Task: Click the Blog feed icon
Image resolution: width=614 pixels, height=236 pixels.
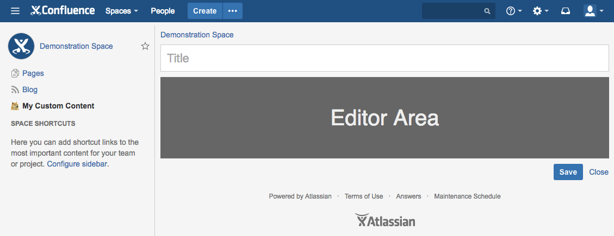Action: (x=15, y=90)
